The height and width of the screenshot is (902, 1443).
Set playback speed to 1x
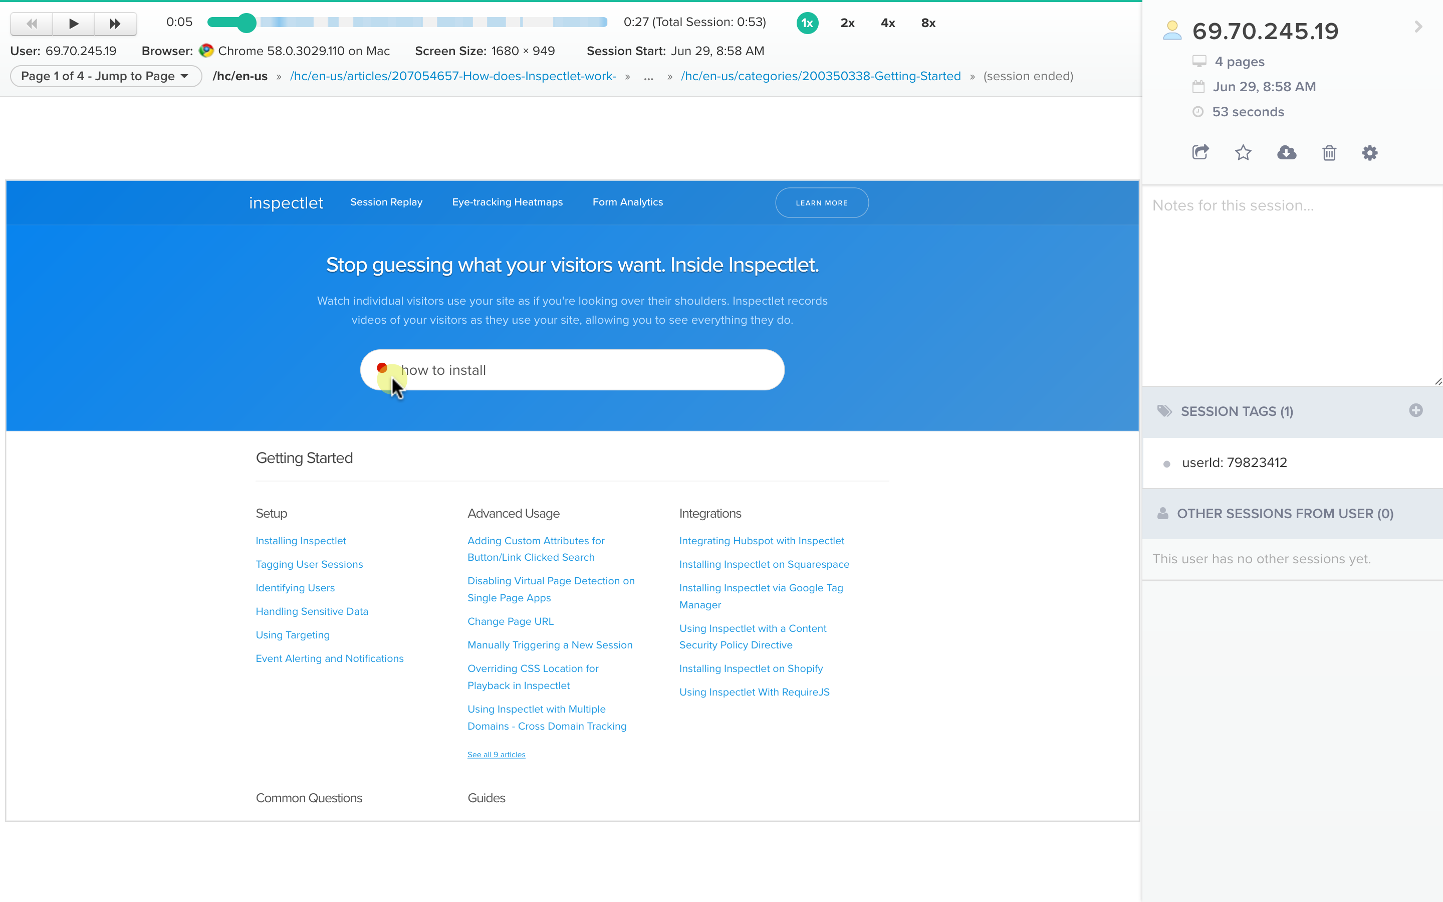pyautogui.click(x=807, y=23)
